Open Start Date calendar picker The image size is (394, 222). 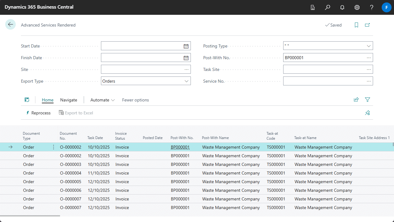click(186, 46)
